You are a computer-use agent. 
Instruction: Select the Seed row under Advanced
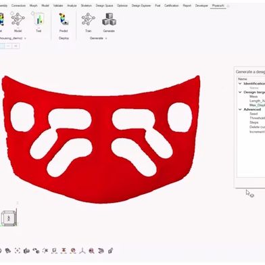254,114
